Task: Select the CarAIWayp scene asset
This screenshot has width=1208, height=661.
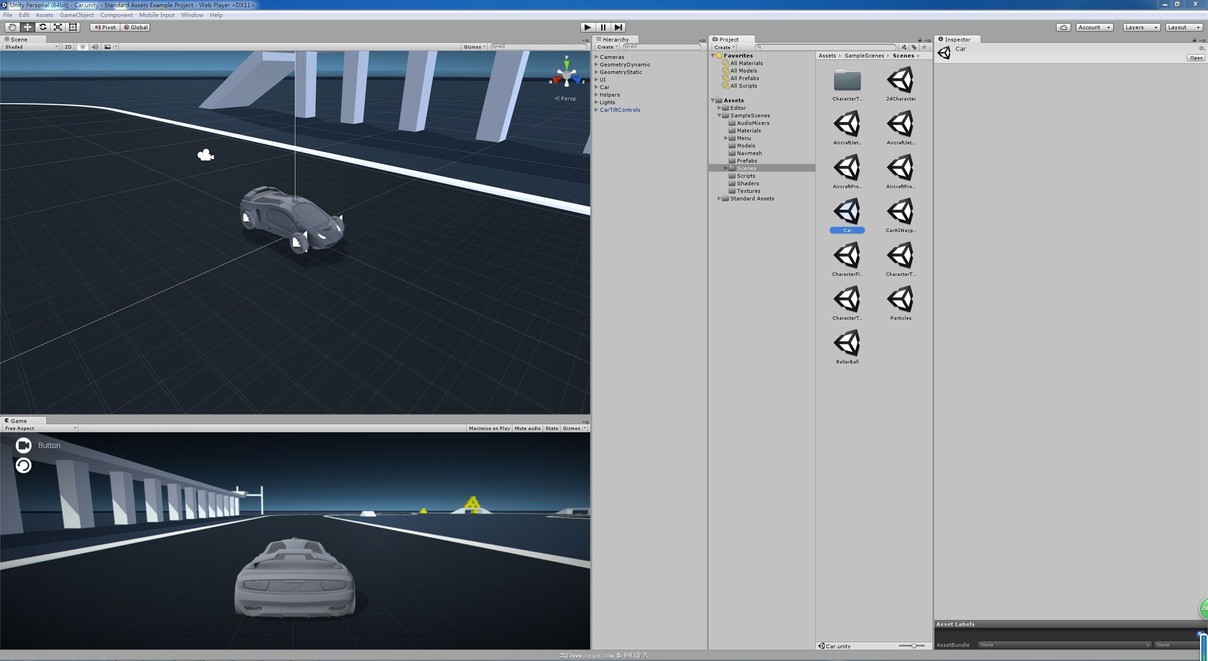Action: (x=900, y=215)
